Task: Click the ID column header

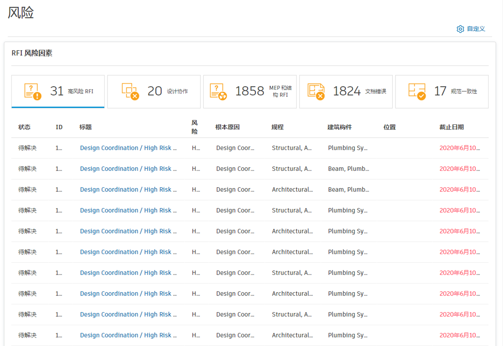Action: click(59, 127)
